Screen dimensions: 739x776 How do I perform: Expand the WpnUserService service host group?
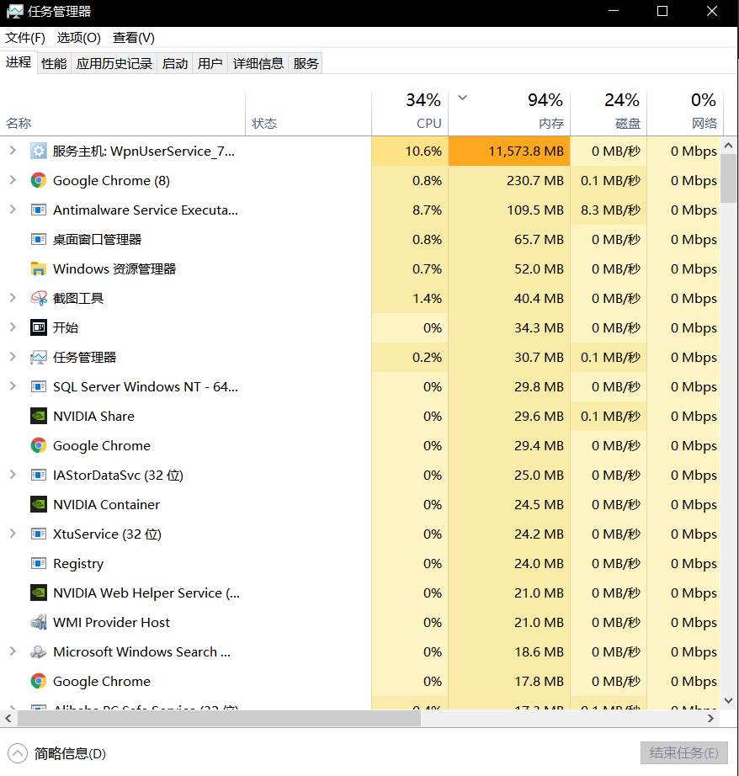(x=13, y=151)
